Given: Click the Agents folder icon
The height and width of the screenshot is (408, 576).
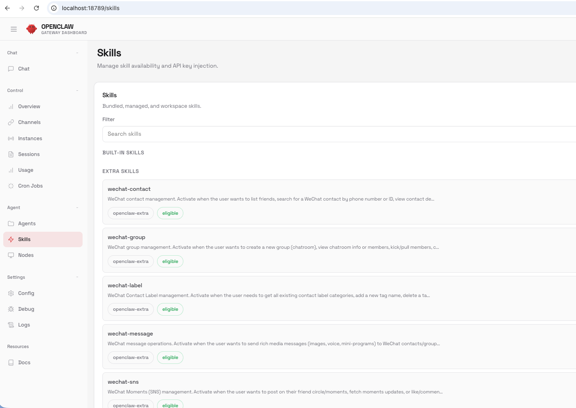Looking at the screenshot, I should click(x=11, y=223).
